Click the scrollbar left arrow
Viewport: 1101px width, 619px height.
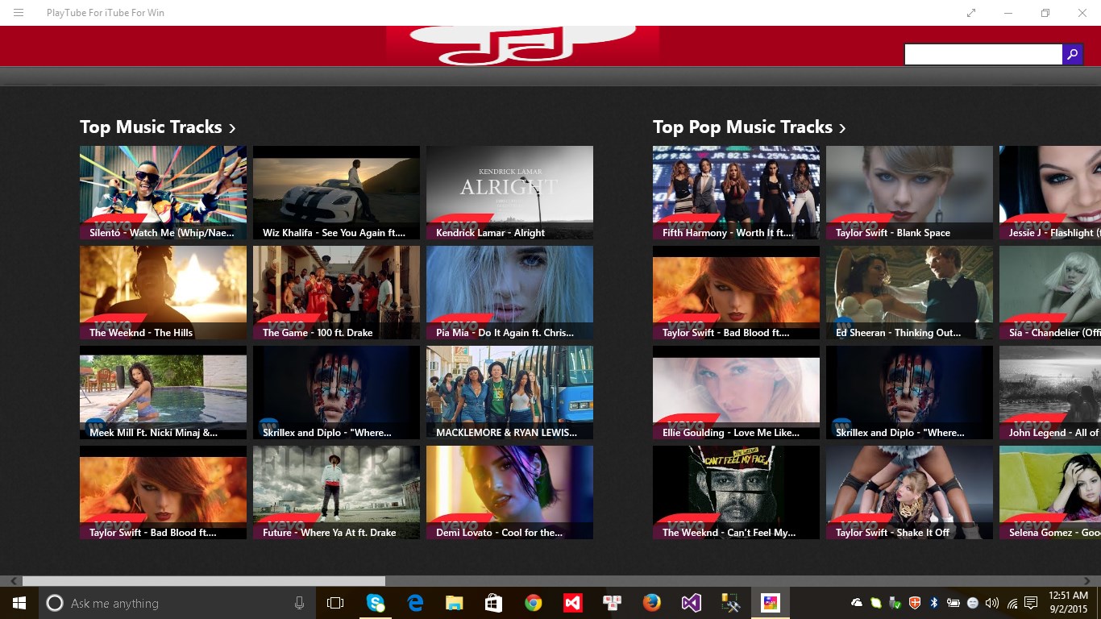14,581
